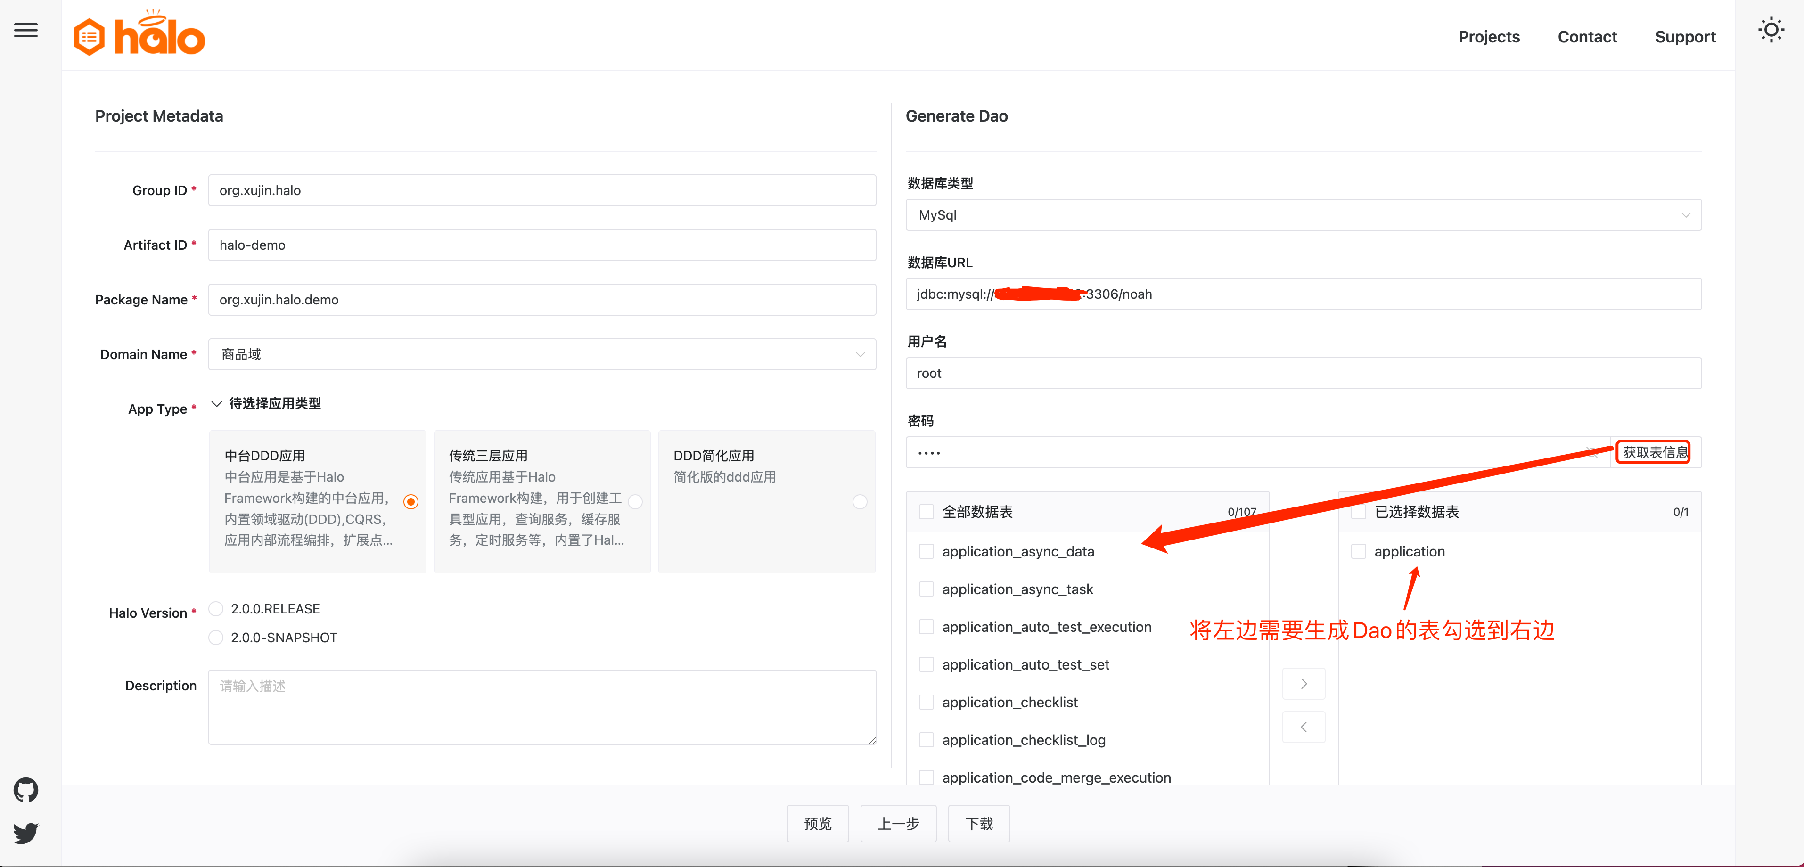The image size is (1804, 867).
Task: Click the 预览 button
Action: (x=817, y=824)
